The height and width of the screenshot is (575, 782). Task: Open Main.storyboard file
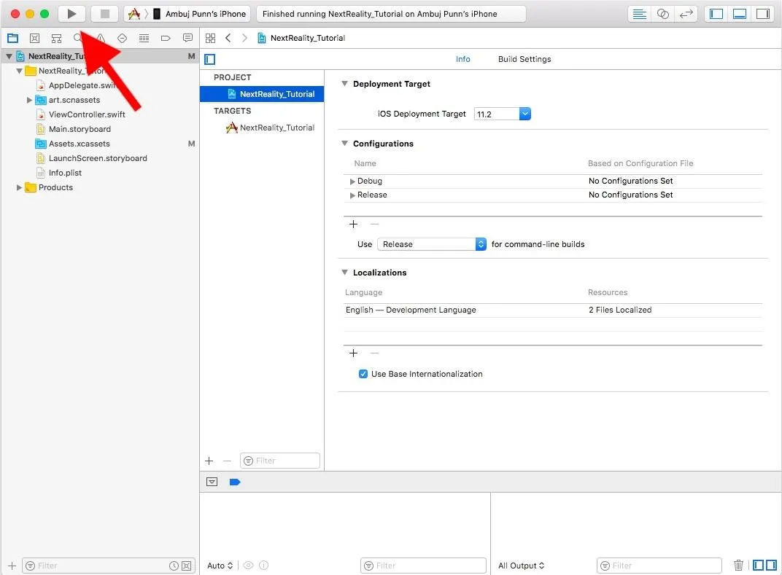coord(80,129)
